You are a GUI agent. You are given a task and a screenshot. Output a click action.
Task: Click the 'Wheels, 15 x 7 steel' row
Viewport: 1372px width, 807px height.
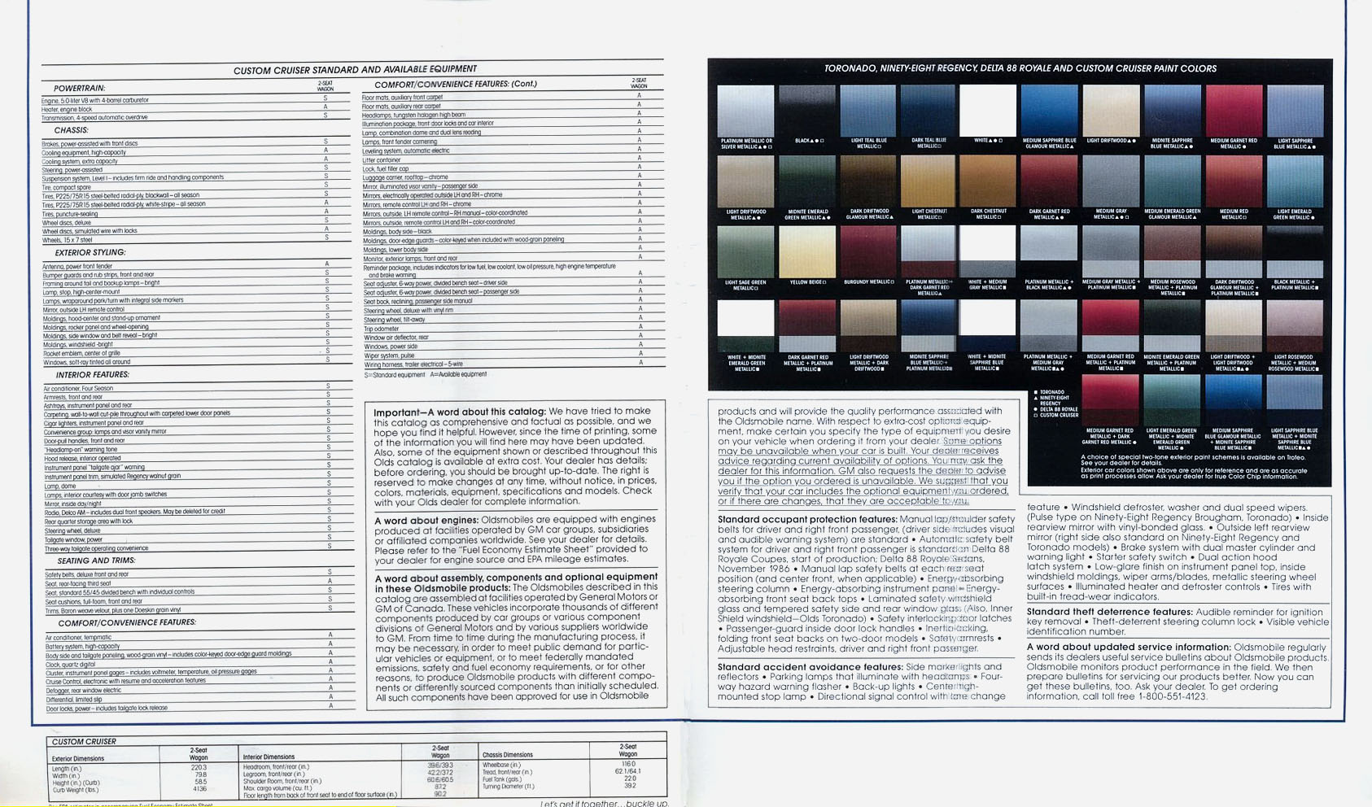198,240
